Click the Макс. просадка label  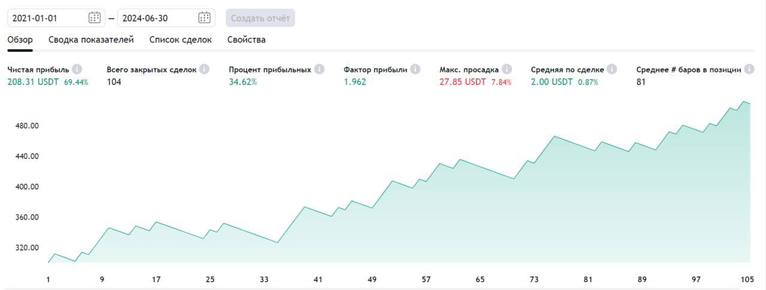coord(469,69)
